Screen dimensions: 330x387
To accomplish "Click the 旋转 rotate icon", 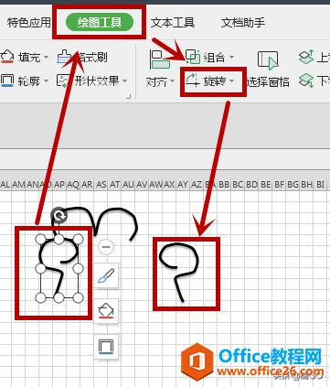I will click(x=193, y=81).
